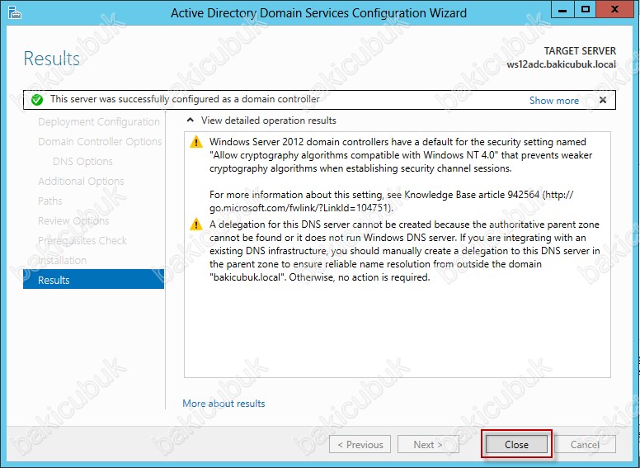640x468 pixels.
Task: Click the "bakicubuk.local" Otherwise, no action text
Action: 320,277
